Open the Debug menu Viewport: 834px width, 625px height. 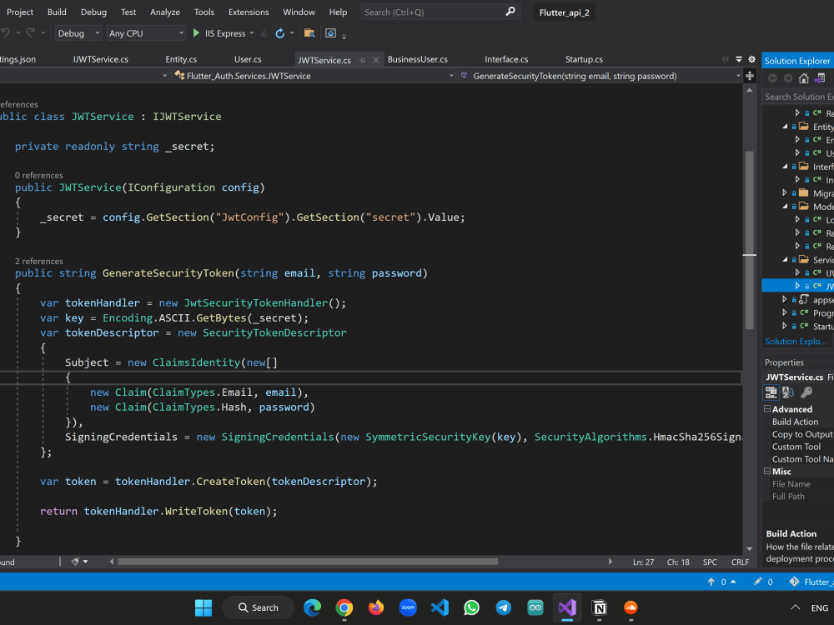93,12
